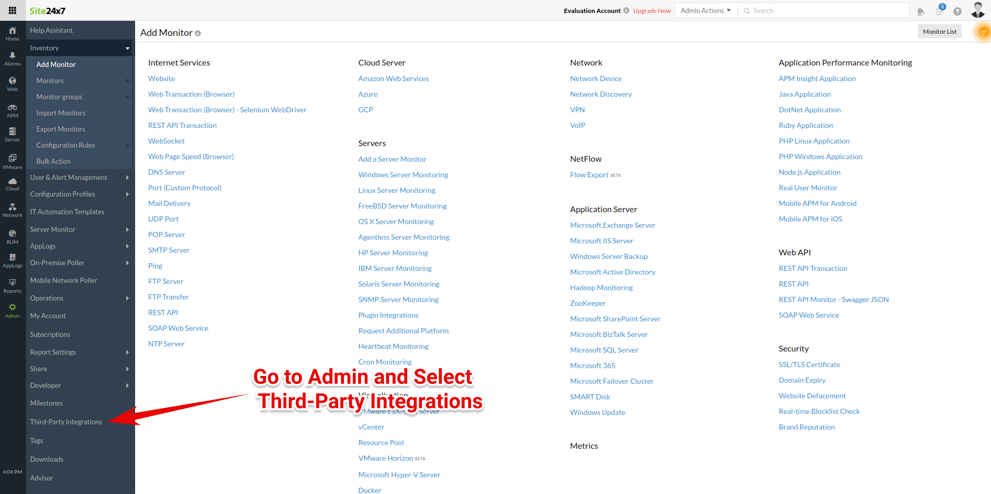Image resolution: width=991 pixels, height=494 pixels.
Task: Select Linux Server Monitoring link
Action: tap(397, 190)
